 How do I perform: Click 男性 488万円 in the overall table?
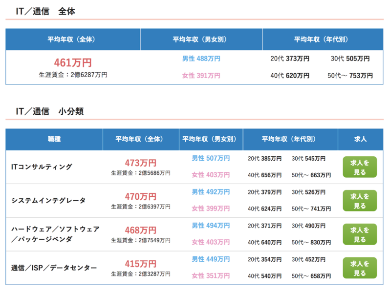tap(201, 59)
